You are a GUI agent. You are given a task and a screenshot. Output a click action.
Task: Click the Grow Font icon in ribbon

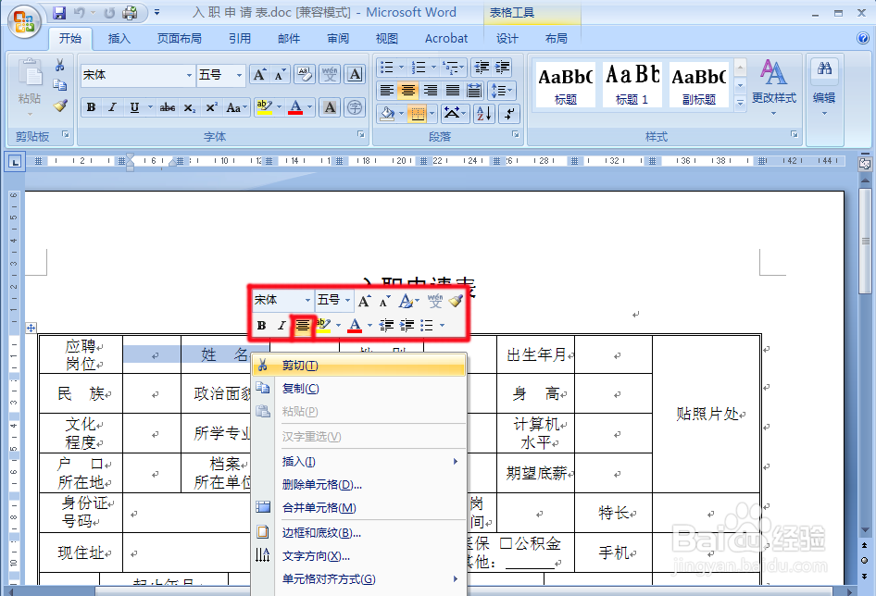pos(259,75)
